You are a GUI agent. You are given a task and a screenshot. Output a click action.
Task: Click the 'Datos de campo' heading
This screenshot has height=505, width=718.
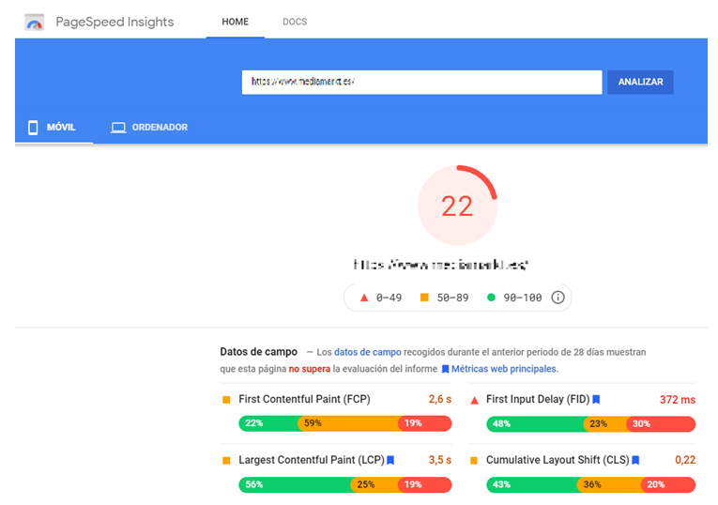[x=259, y=352]
